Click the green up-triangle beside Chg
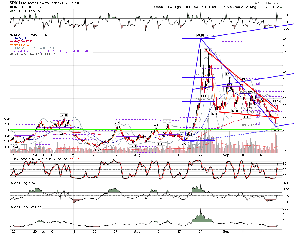 coord(281,7)
